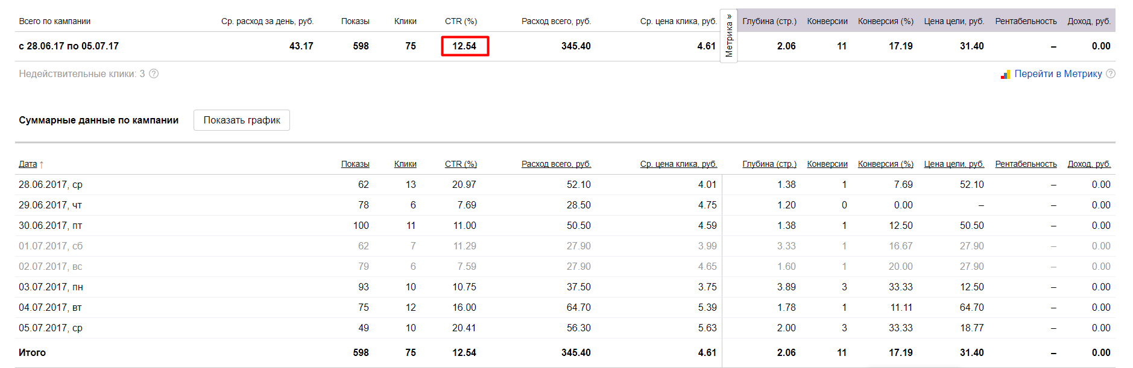1133x368 pixels.
Task: Sort the lower table by Клики
Action: pyautogui.click(x=405, y=164)
